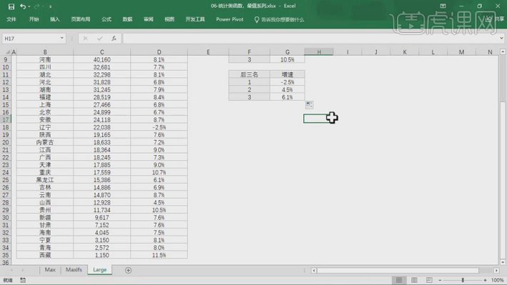Select column D header
The width and height of the screenshot is (507, 285).
159,52
